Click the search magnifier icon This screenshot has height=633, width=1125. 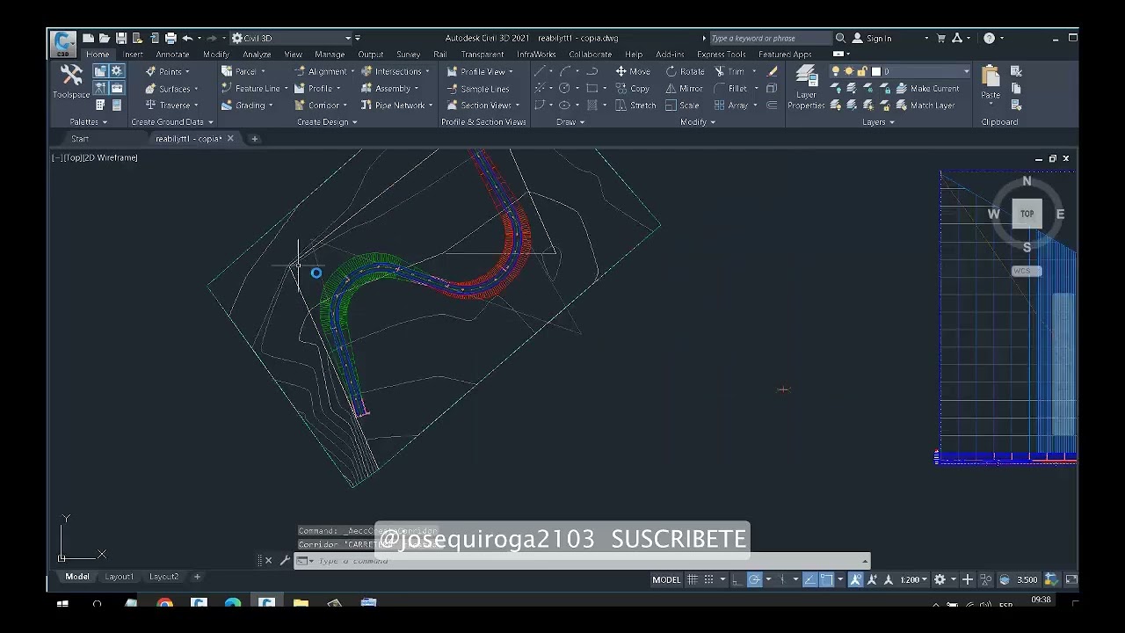840,38
